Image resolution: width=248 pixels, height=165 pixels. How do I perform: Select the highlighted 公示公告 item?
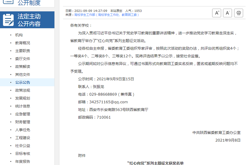pos(23,82)
